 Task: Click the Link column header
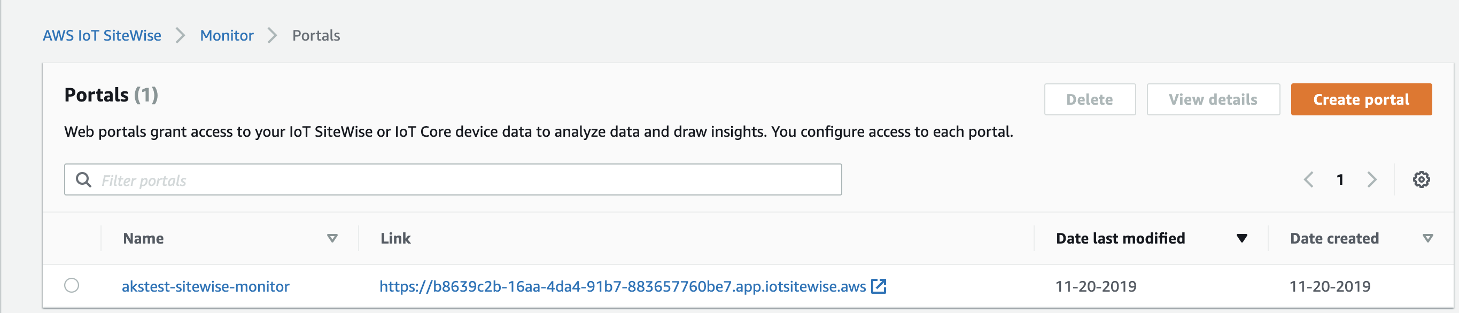(395, 238)
